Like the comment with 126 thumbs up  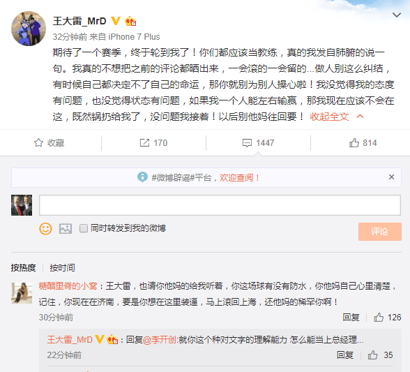pos(379,318)
